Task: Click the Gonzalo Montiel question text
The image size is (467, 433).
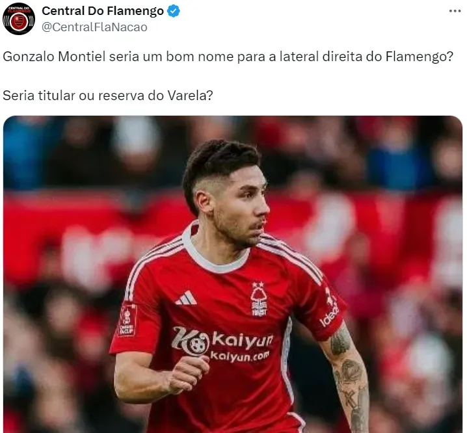Action: (228, 57)
